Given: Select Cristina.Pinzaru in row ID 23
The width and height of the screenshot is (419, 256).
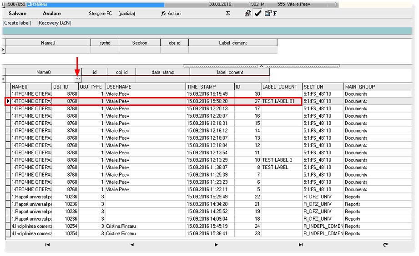Looking at the screenshot, I should [146, 233].
